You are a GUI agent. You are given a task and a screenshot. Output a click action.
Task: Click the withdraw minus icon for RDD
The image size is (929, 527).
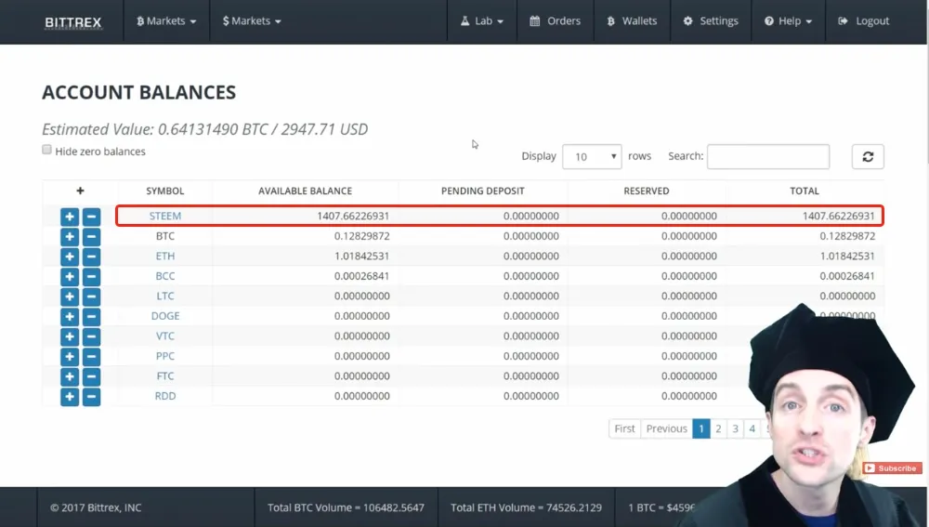91,397
